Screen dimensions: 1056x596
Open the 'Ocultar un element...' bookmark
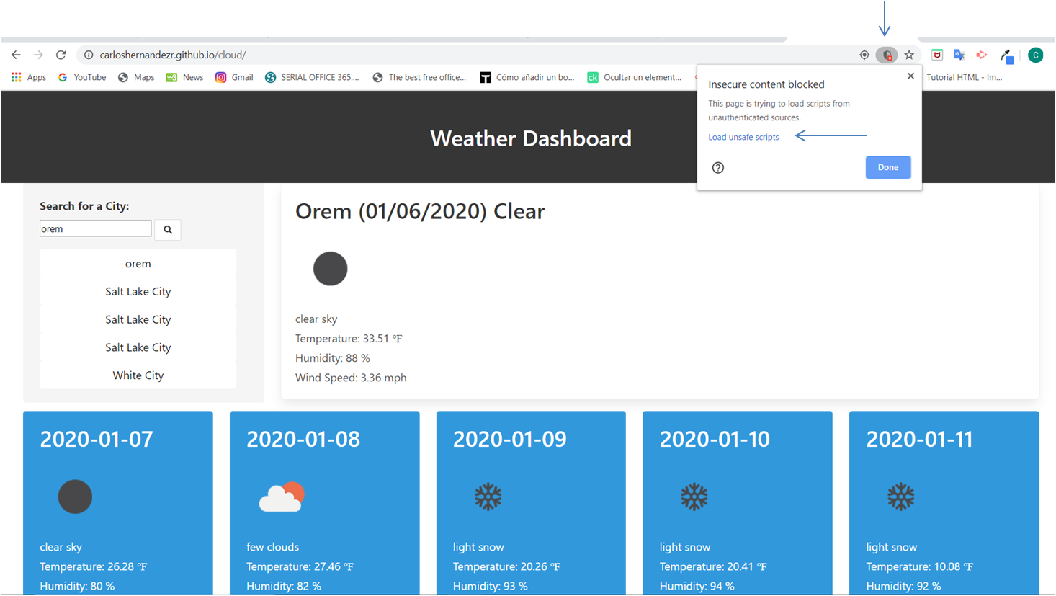(635, 77)
